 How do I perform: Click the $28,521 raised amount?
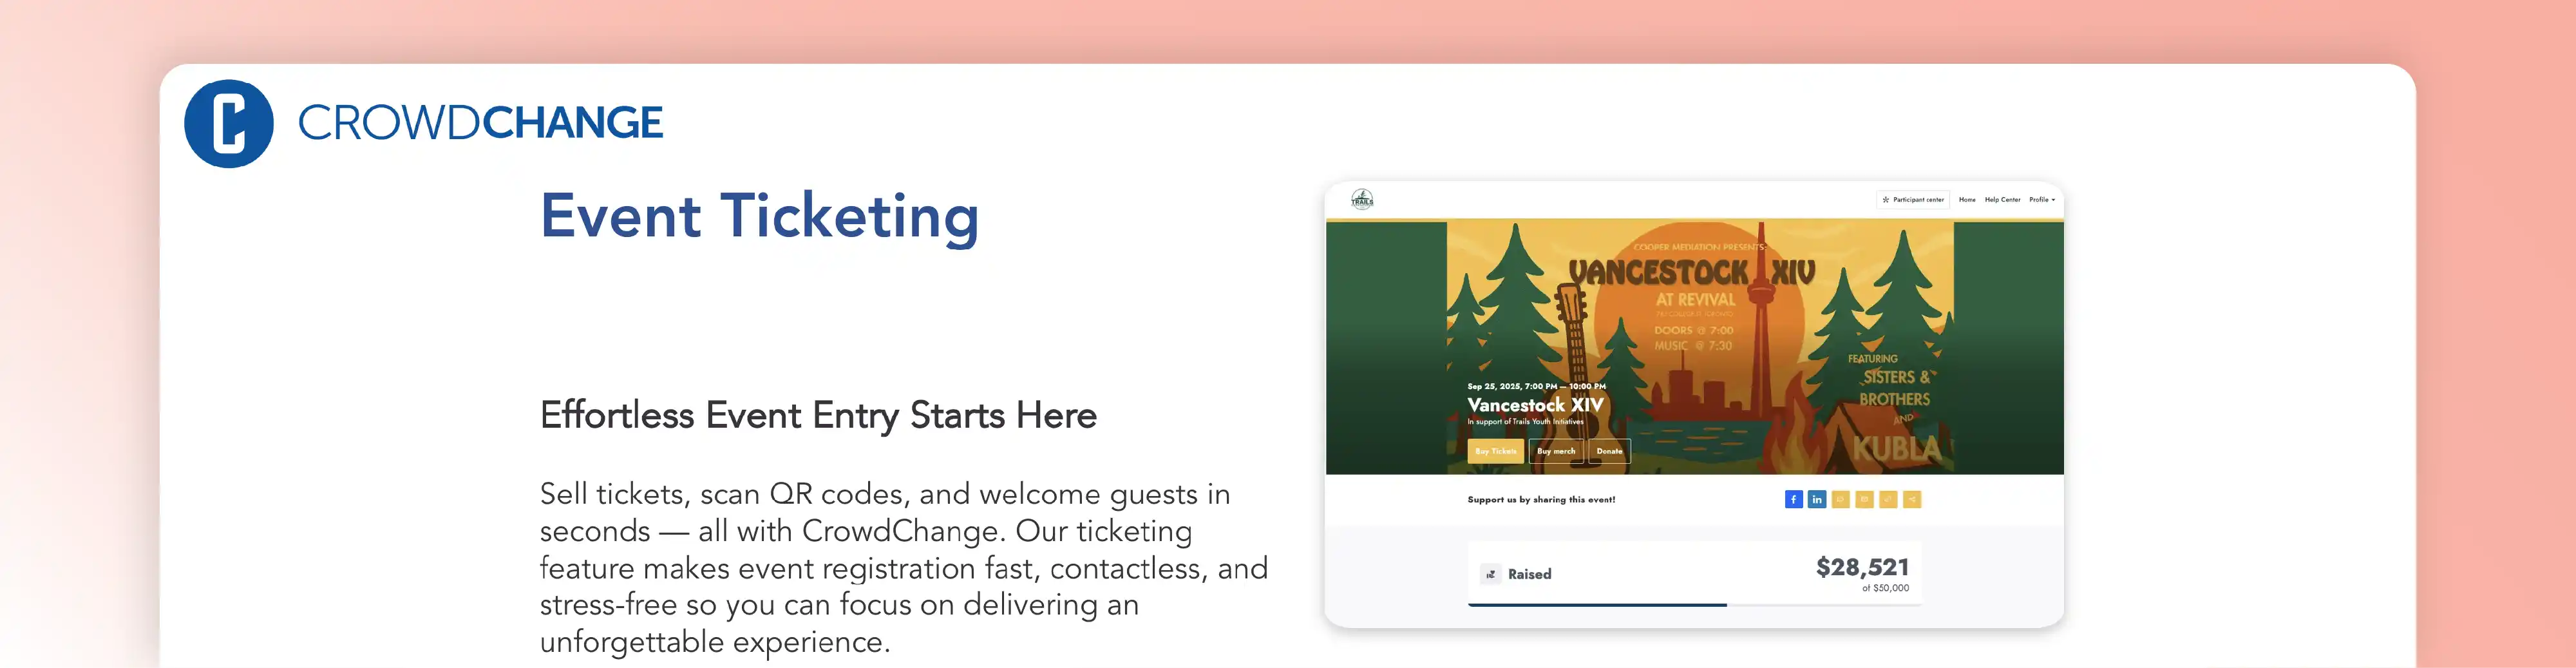point(1862,567)
